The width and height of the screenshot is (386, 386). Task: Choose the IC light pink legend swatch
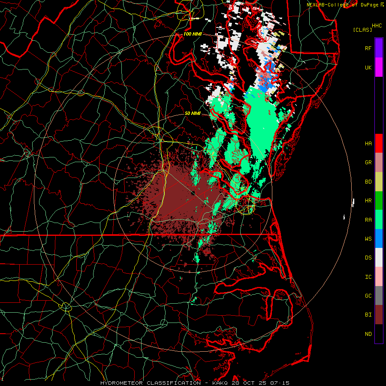pyautogui.click(x=379, y=277)
